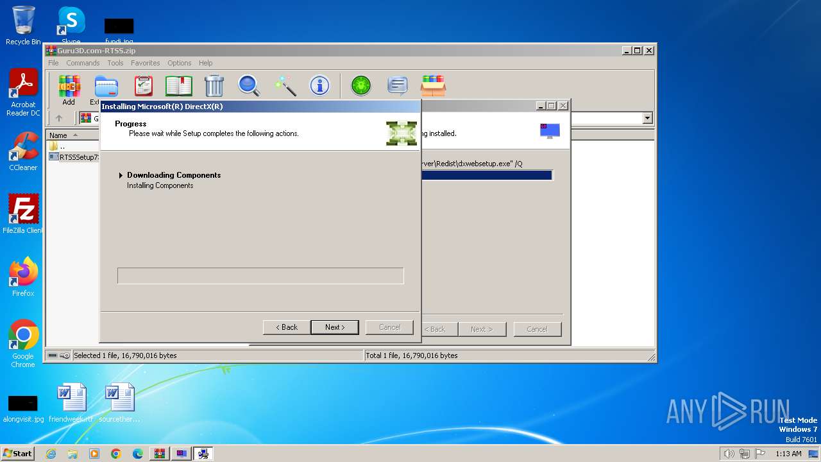Click the SFX archive box icon
This screenshot has width=821, height=462.
(433, 85)
